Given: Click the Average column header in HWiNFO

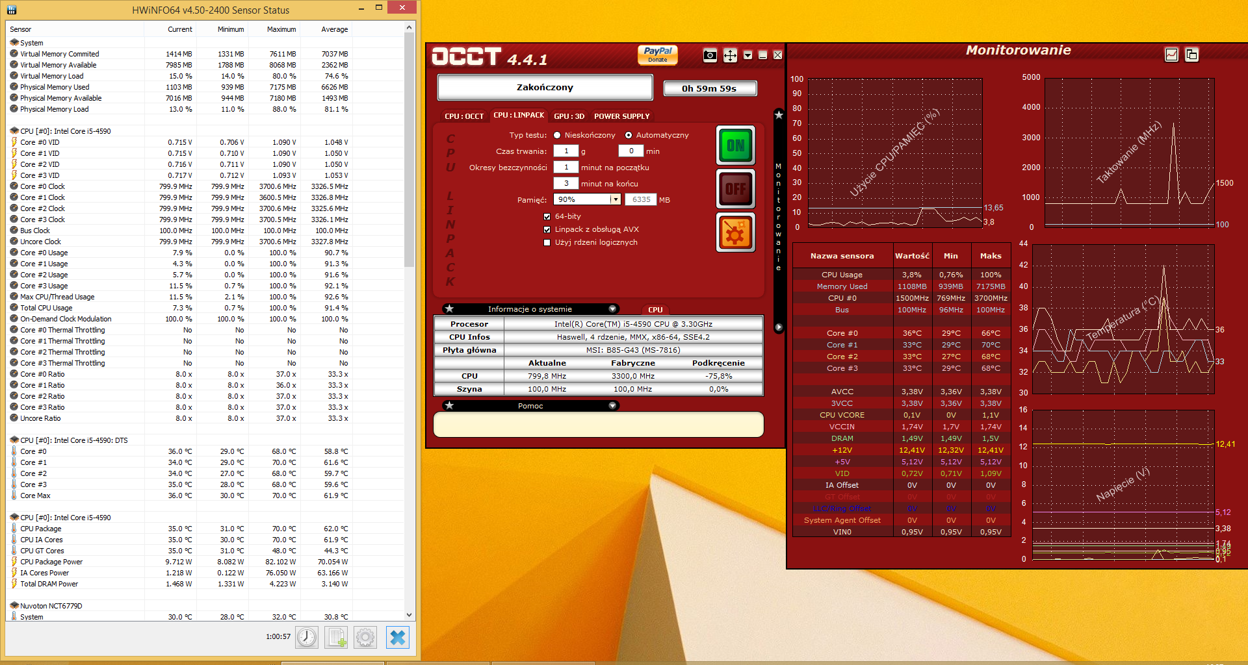Looking at the screenshot, I should [326, 29].
